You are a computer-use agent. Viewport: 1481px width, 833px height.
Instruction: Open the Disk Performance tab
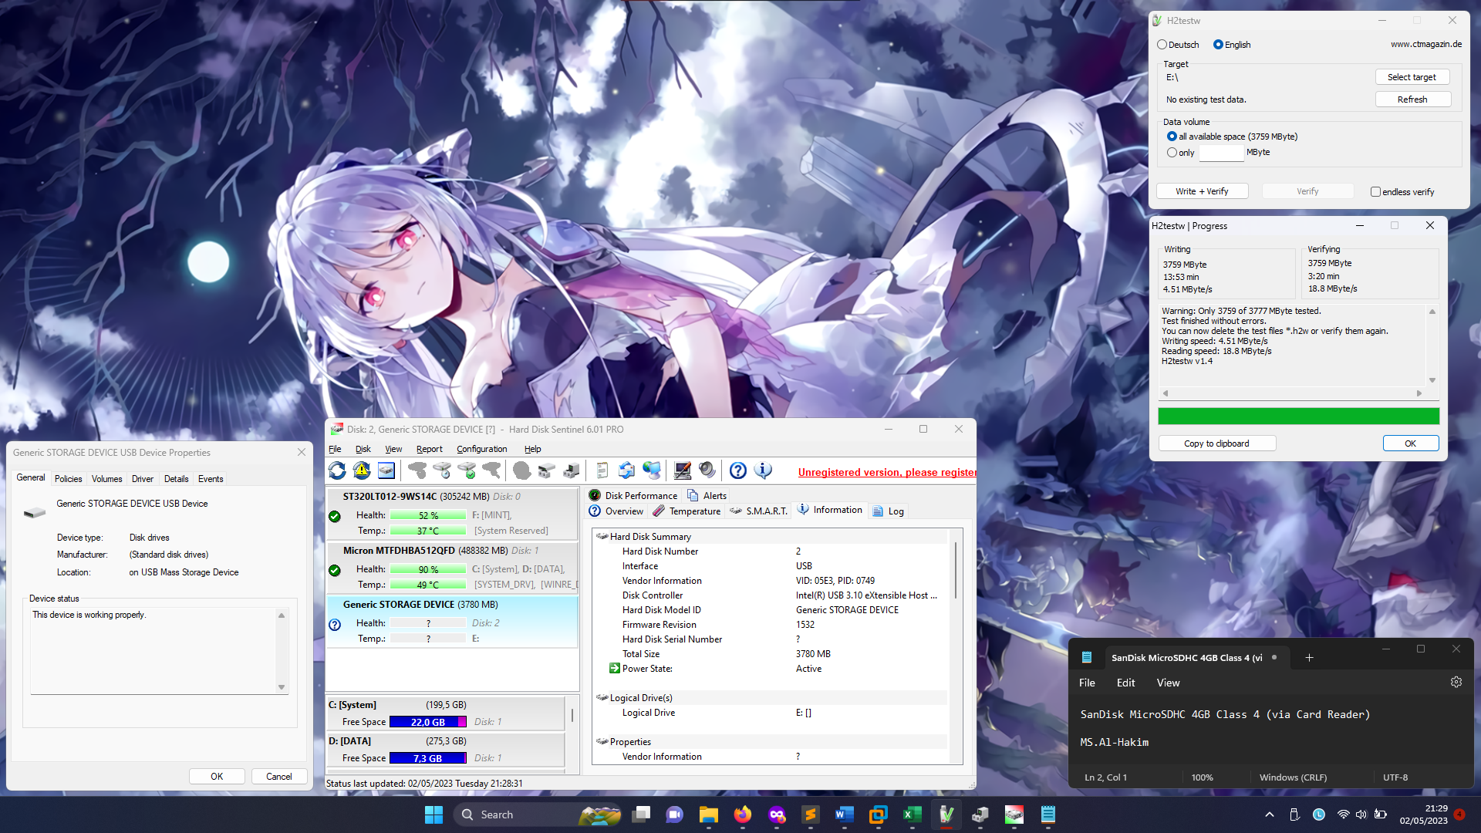pos(633,495)
